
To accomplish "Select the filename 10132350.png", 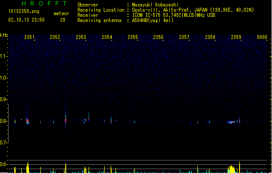I will click(24, 11).
